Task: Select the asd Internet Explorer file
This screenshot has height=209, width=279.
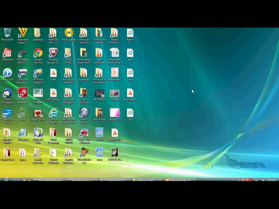Action: pyautogui.click(x=130, y=115)
